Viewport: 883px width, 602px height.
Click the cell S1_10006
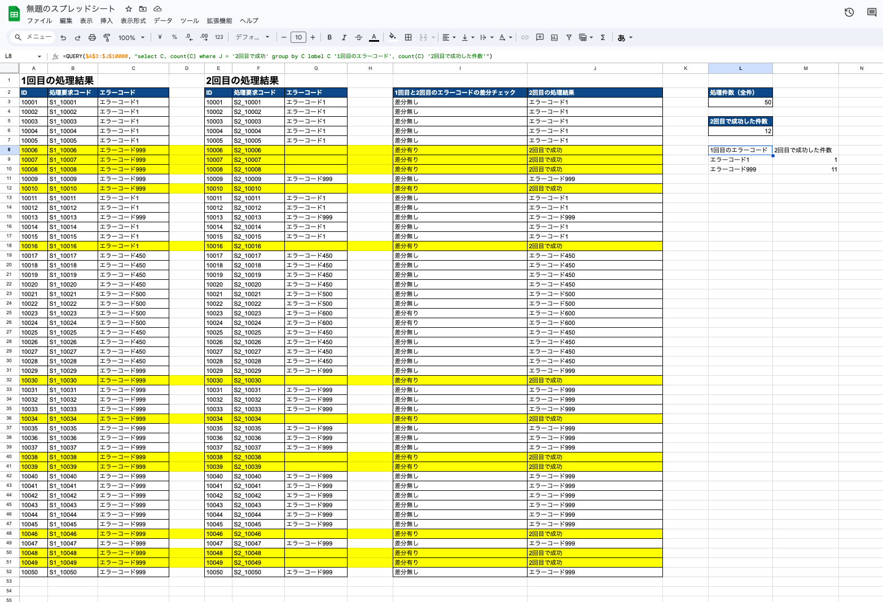coord(73,150)
